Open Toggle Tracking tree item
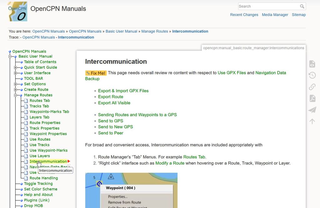Image resolution: width=320 pixels, height=208 pixels. pos(38,184)
